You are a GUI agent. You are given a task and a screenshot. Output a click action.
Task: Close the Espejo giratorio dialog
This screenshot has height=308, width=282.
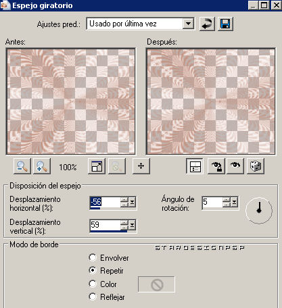coord(276,5)
